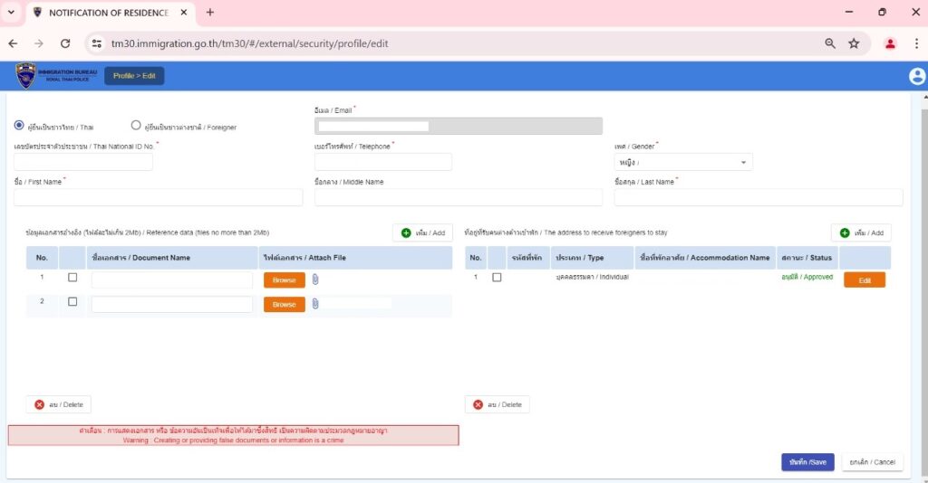Edit the approved Individual address

coord(865,279)
